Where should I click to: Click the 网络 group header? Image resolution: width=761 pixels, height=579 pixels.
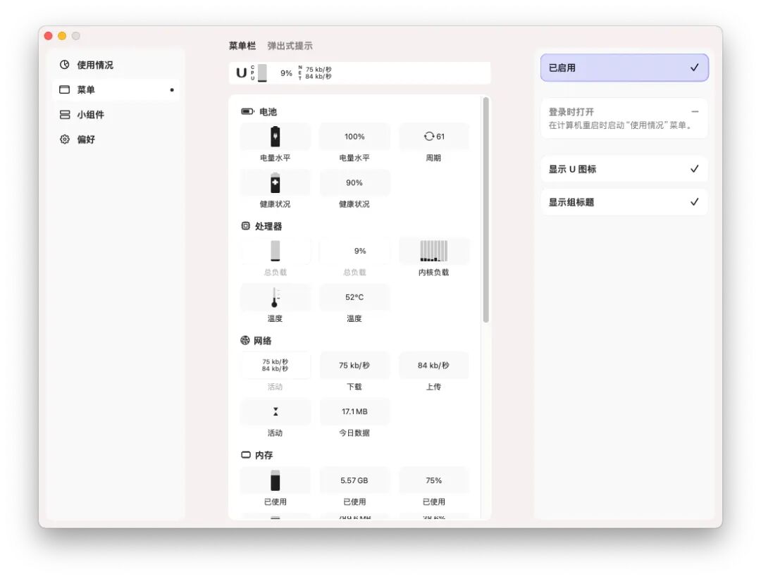coord(256,341)
